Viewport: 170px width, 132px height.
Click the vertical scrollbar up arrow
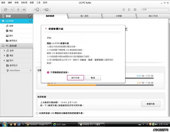tap(169, 19)
